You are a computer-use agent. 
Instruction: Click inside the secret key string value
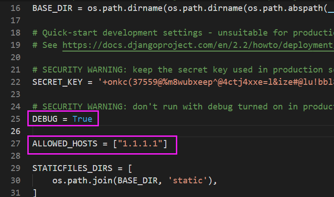coord(216,82)
